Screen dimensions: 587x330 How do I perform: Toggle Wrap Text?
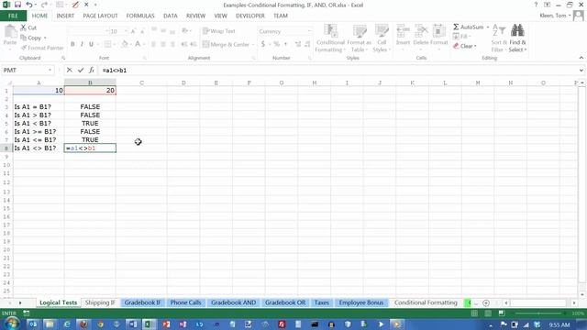(219, 31)
